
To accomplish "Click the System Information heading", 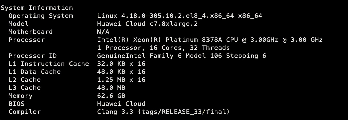I will [x=37, y=8].
